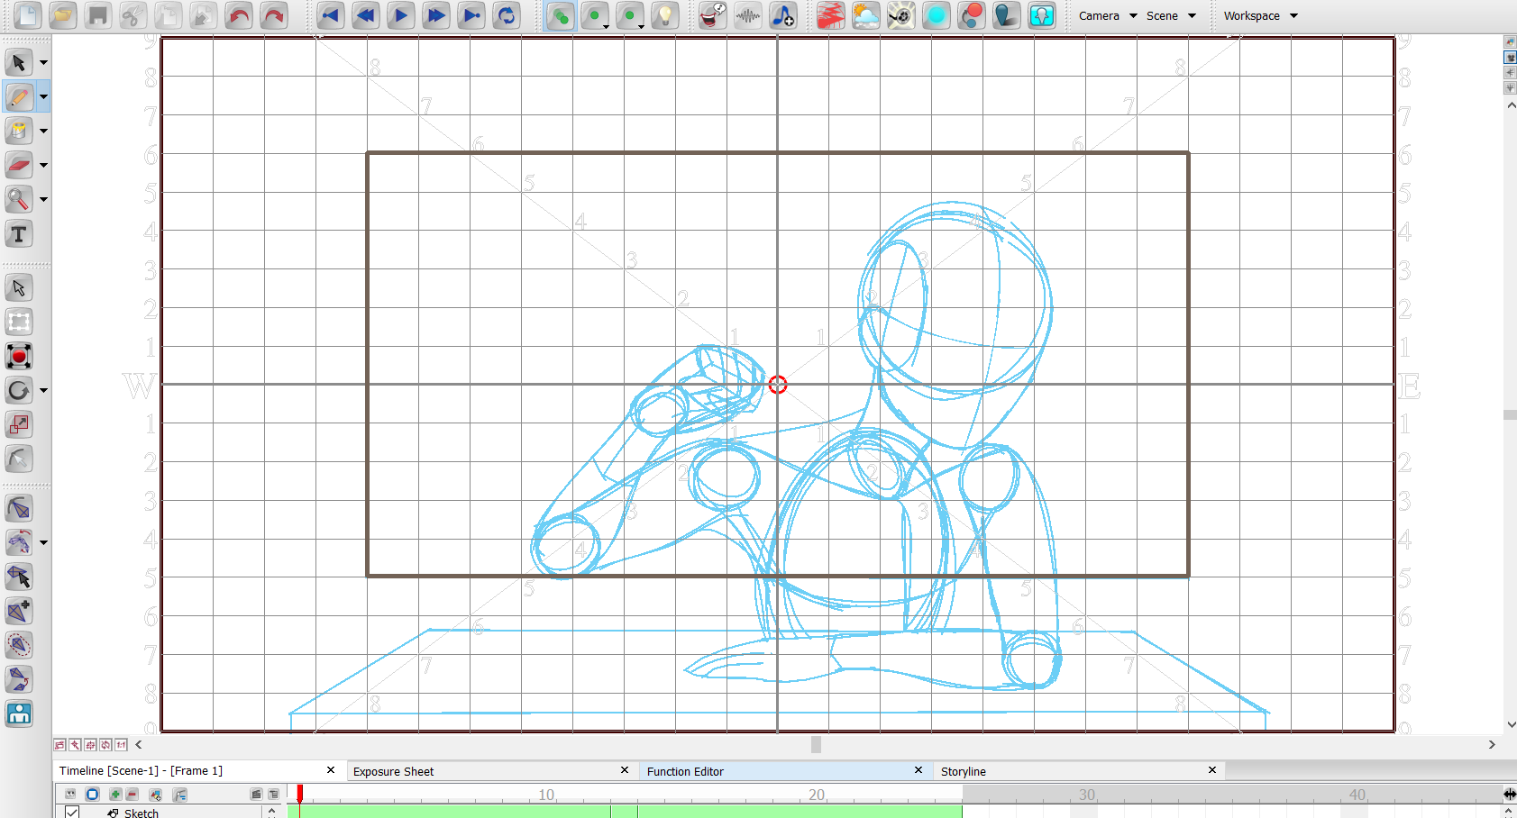Click the Redo button
Viewport: 1517px width, 818px height.
point(273,15)
